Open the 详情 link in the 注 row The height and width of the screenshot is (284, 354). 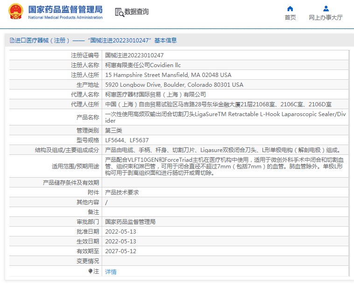click(x=111, y=271)
